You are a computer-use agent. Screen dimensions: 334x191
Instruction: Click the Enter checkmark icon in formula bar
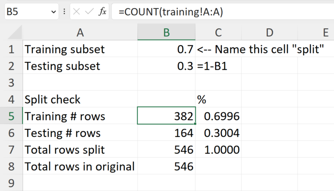point(90,12)
